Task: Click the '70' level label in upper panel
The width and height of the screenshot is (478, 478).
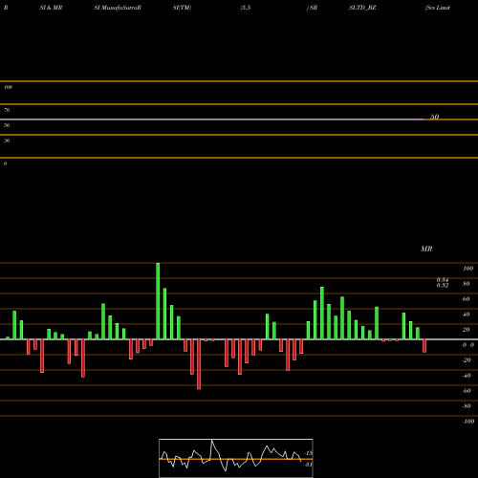Action: (x=7, y=110)
